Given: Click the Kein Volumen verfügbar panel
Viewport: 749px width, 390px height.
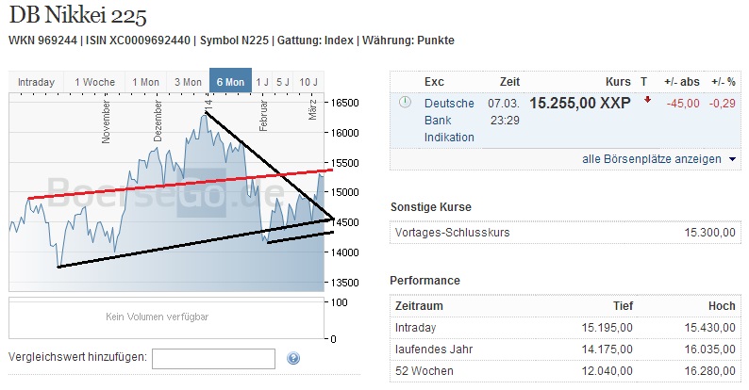Looking at the screenshot, I should tap(158, 317).
